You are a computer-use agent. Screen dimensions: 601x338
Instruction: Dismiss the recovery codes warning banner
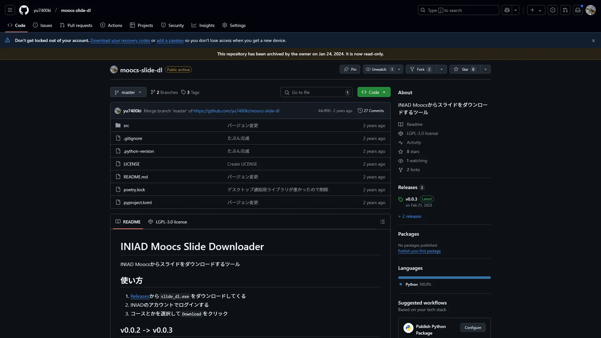[593, 41]
